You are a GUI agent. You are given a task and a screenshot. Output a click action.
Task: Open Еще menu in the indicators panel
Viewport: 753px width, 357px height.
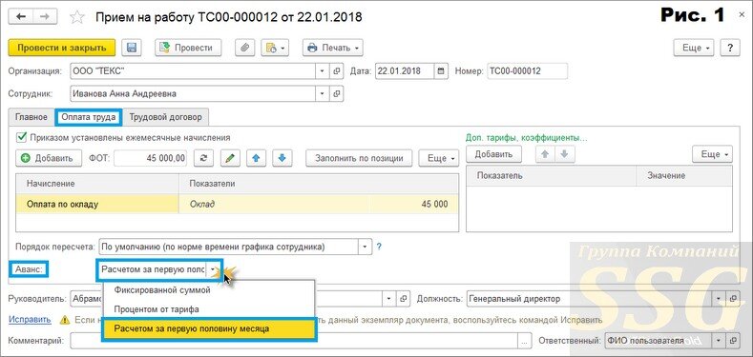713,154
